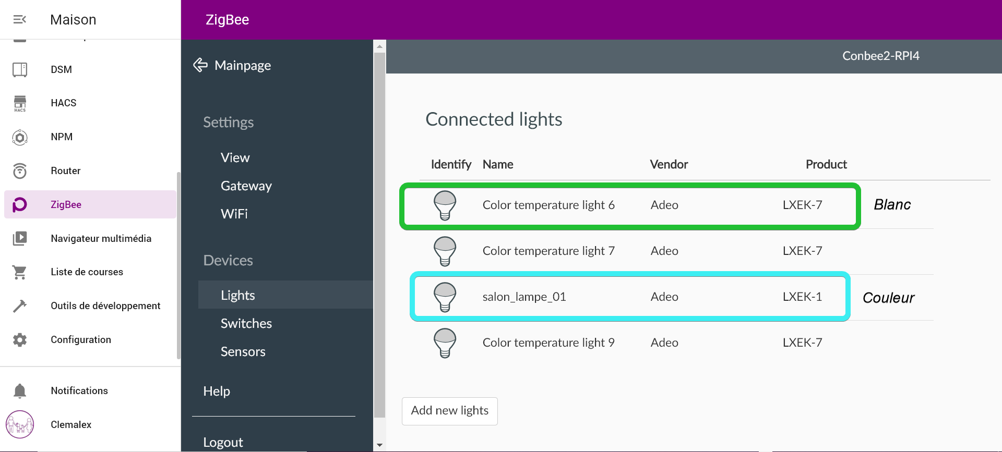Click the Identify column header

pyautogui.click(x=451, y=165)
